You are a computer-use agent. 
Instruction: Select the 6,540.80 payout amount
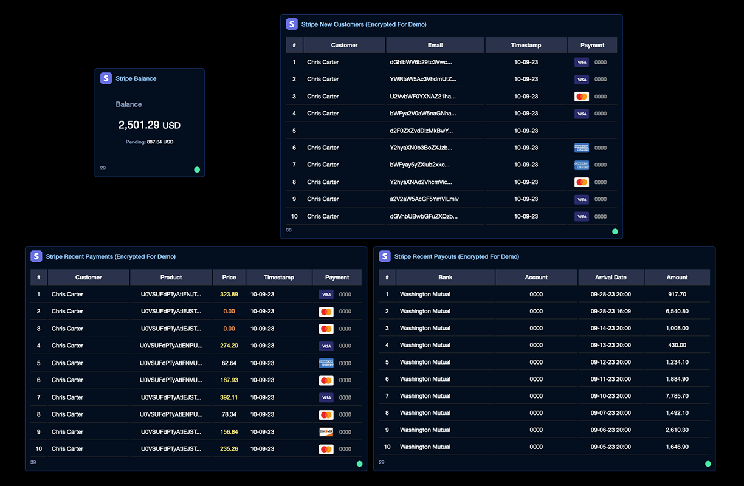coord(677,311)
